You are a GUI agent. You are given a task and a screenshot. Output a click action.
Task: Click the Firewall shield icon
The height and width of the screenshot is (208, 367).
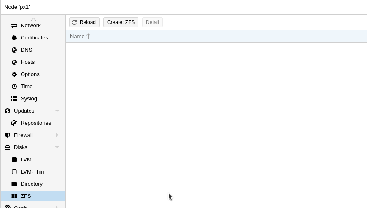[x=8, y=135]
